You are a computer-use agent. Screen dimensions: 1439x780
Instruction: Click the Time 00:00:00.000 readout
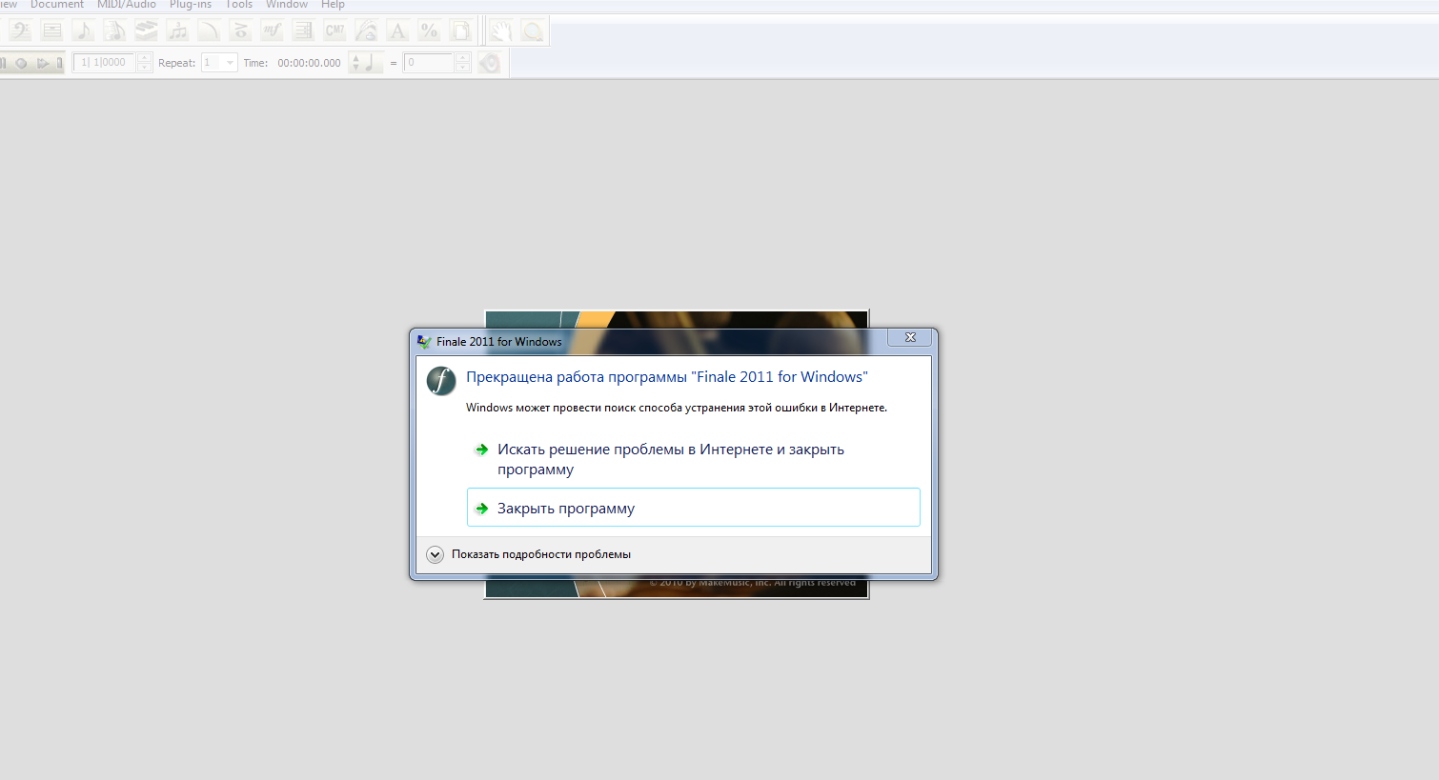(309, 63)
